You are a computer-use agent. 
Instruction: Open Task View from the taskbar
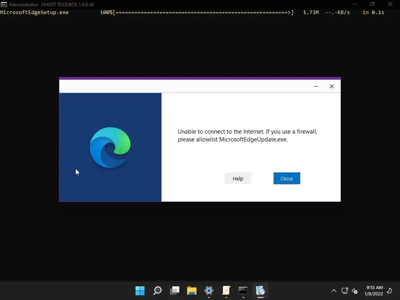[175, 291]
